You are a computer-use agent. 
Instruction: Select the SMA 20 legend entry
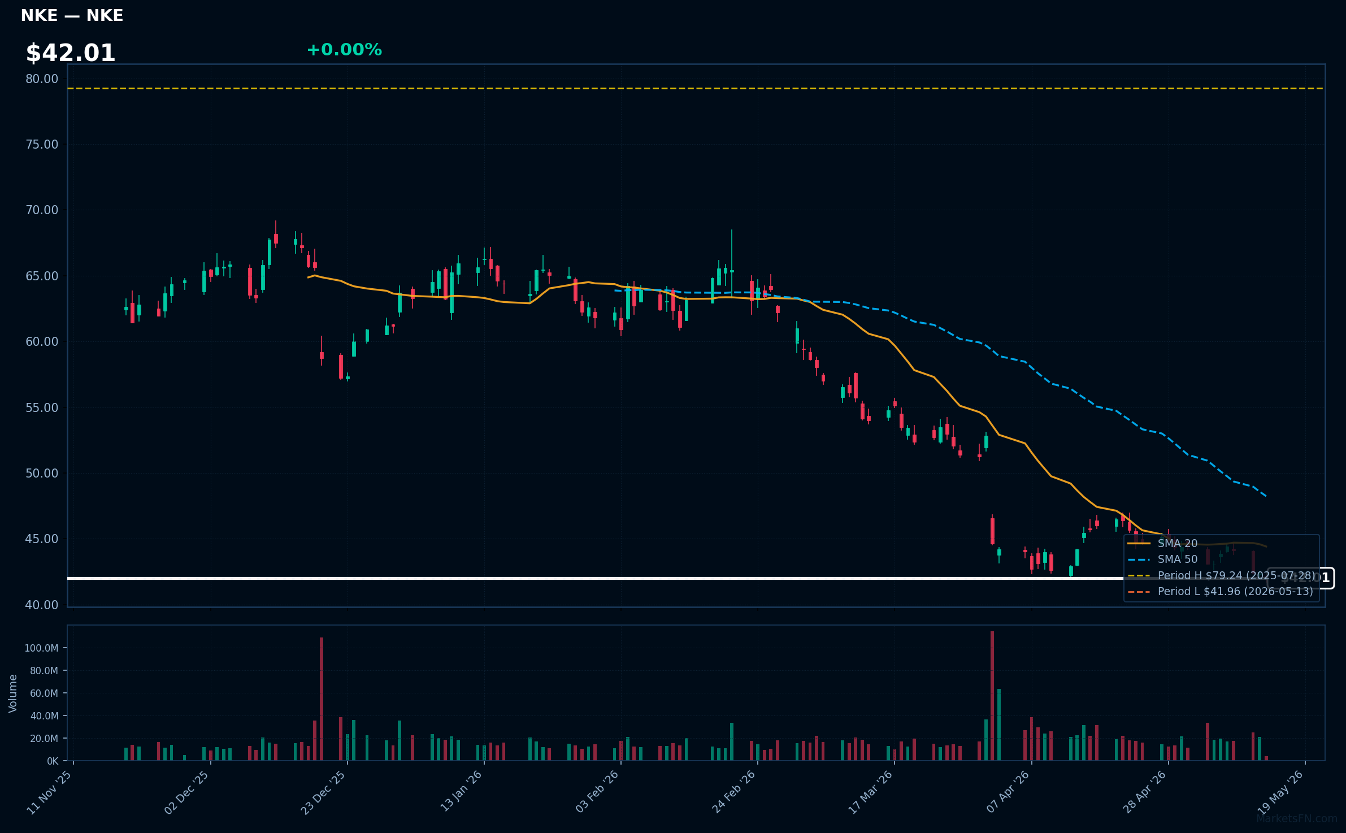point(1162,543)
